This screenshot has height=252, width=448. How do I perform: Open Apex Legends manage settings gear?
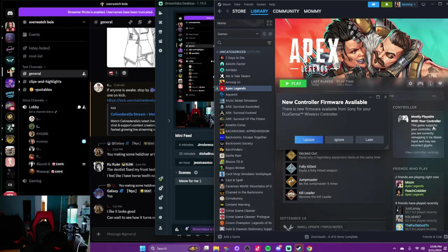pos(410,84)
